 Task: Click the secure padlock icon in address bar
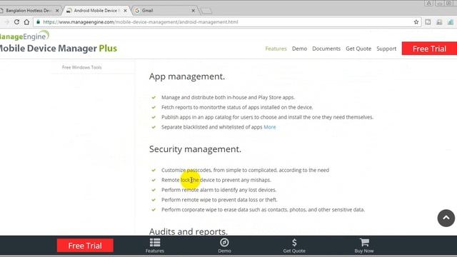(x=38, y=22)
